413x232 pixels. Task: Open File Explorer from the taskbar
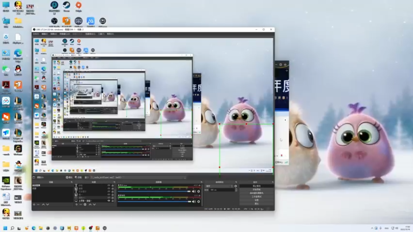tap(41, 228)
